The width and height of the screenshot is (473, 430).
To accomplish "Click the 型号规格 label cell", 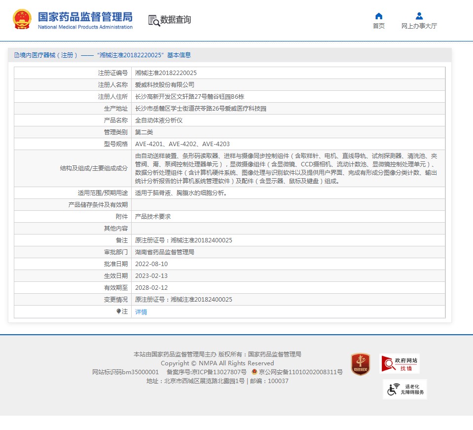I will point(73,144).
